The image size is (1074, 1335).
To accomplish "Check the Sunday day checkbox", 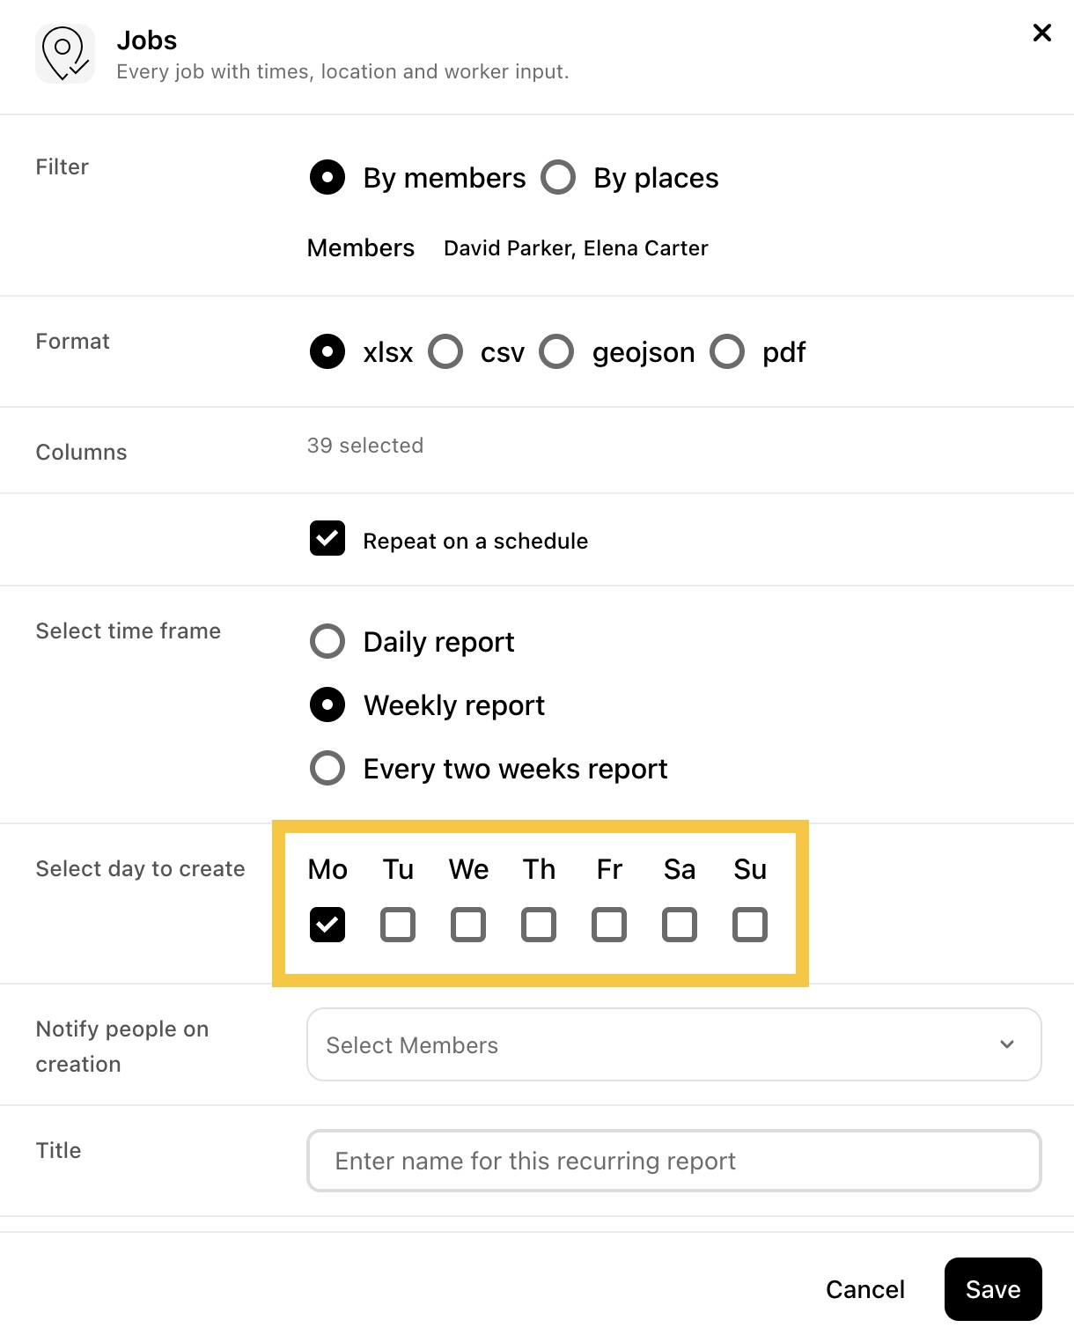I will coord(750,925).
